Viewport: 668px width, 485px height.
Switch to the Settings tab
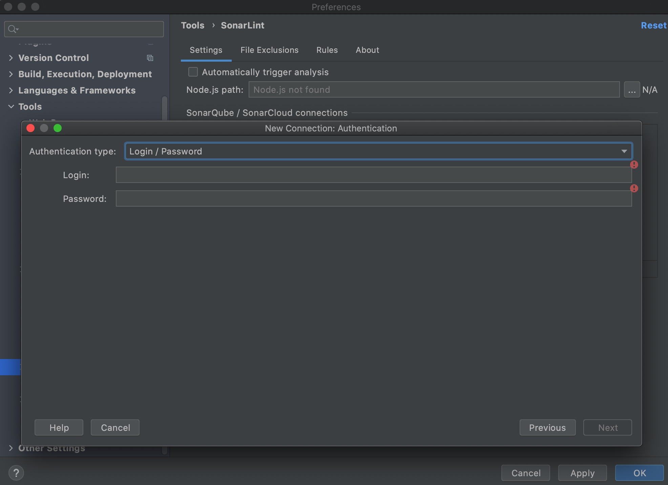[206, 50]
